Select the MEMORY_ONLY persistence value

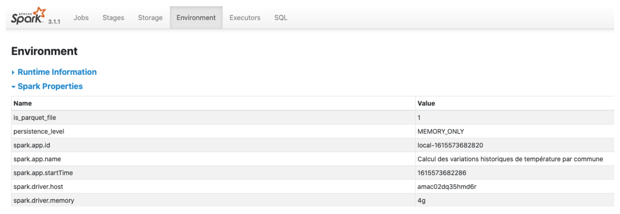pos(441,132)
